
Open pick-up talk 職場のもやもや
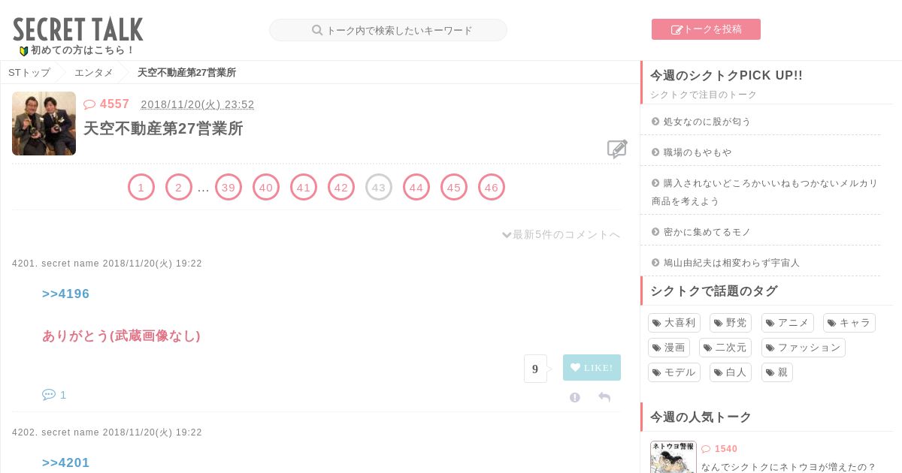tap(697, 152)
